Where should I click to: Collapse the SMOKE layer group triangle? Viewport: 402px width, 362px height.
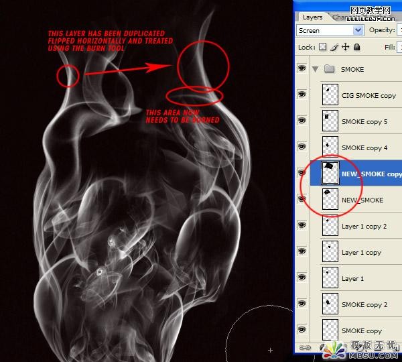[316, 69]
